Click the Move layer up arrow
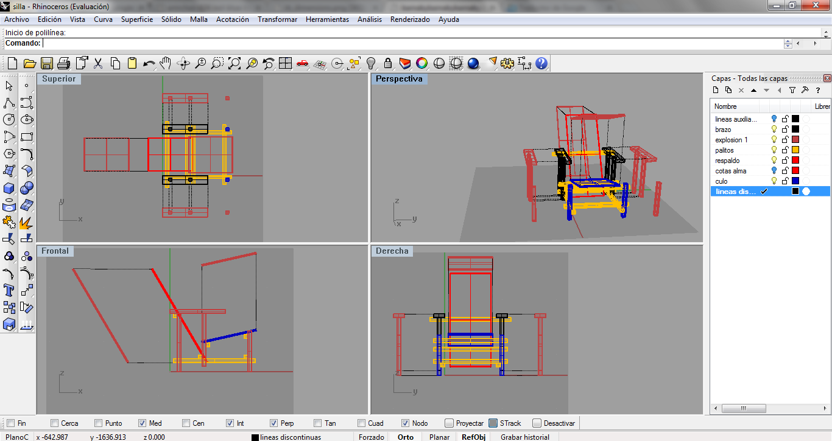 point(753,90)
